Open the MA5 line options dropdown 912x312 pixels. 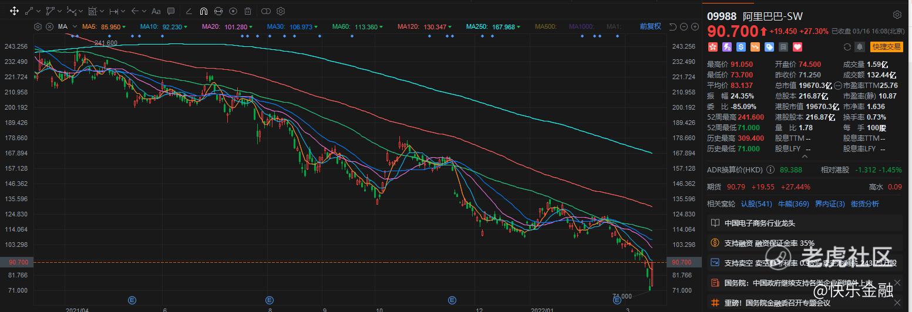tap(124, 27)
